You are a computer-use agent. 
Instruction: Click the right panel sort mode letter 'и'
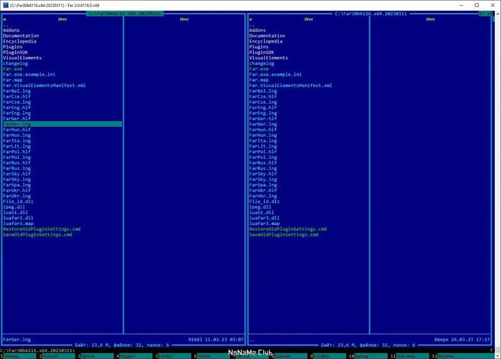coord(250,19)
